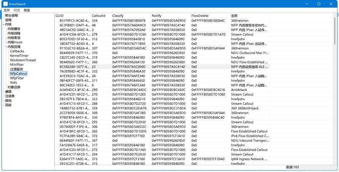Click the 360 360AntiHijack name cell
The image size is (339, 172).
245,108
